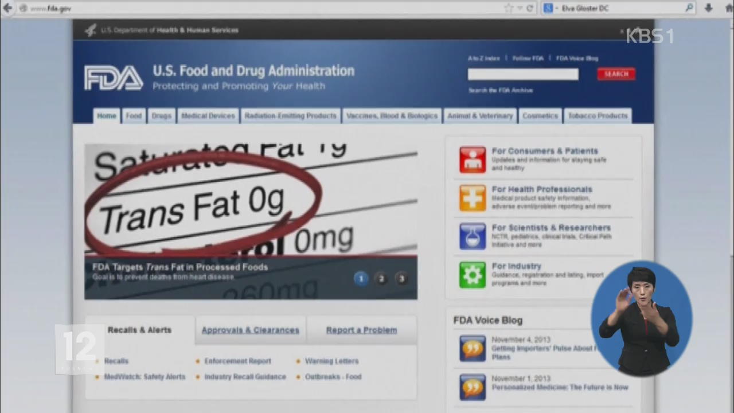The image size is (734, 413).
Task: Select the Medical Devices tab
Action: click(208, 116)
